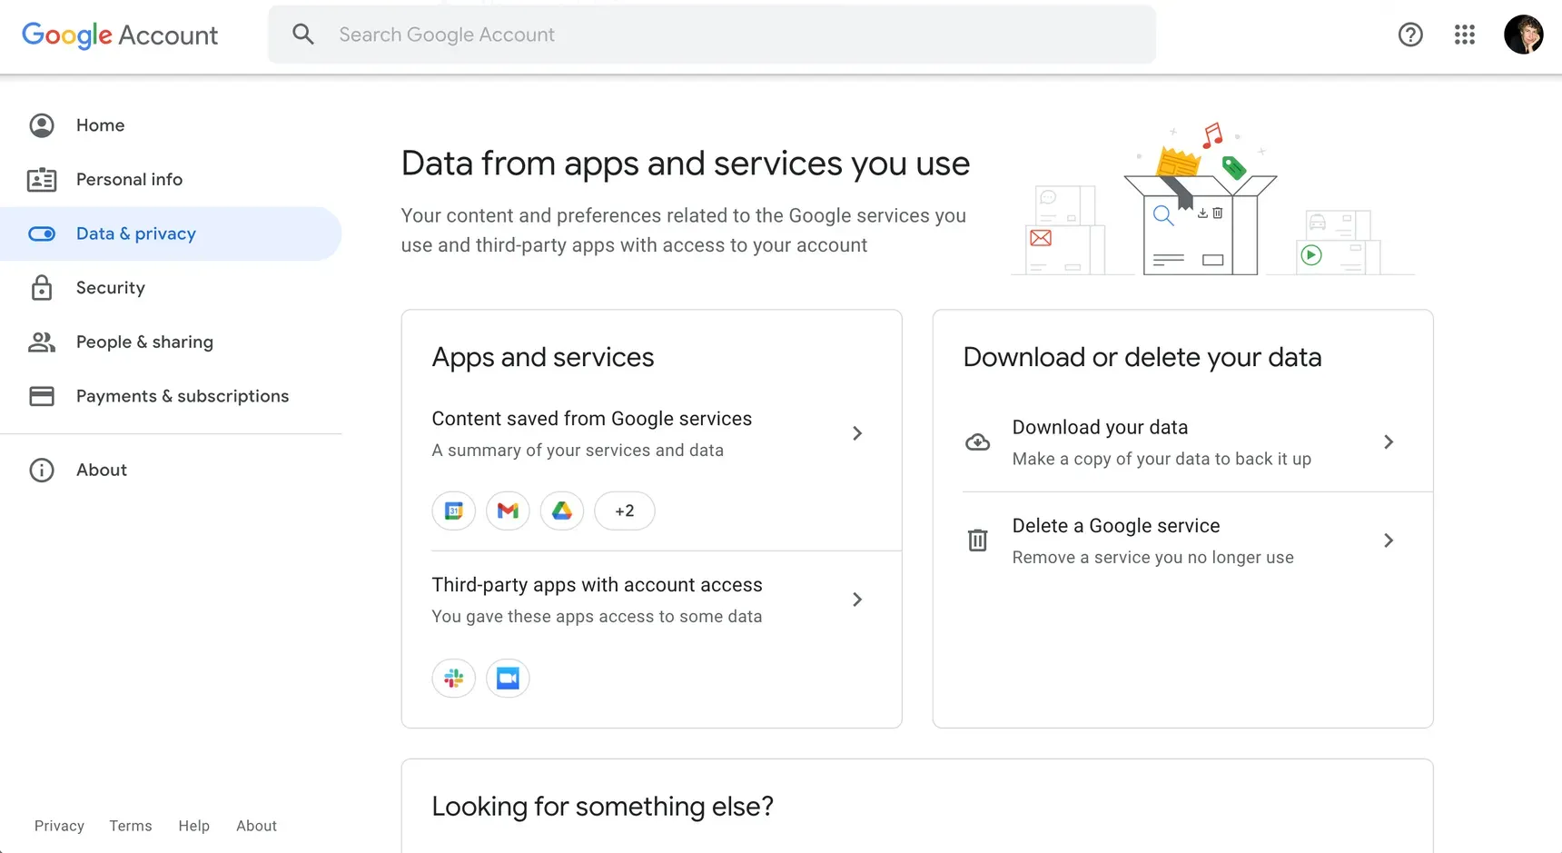Select Personal info in the sidebar
Screen dimensions: 1562x853
[x=129, y=180]
